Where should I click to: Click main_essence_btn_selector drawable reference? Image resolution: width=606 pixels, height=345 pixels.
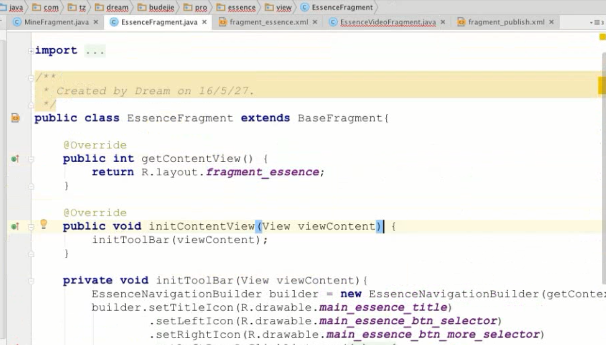tap(408, 321)
